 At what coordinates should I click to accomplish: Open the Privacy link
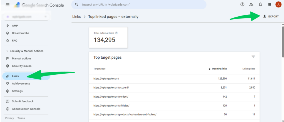pos(9,118)
